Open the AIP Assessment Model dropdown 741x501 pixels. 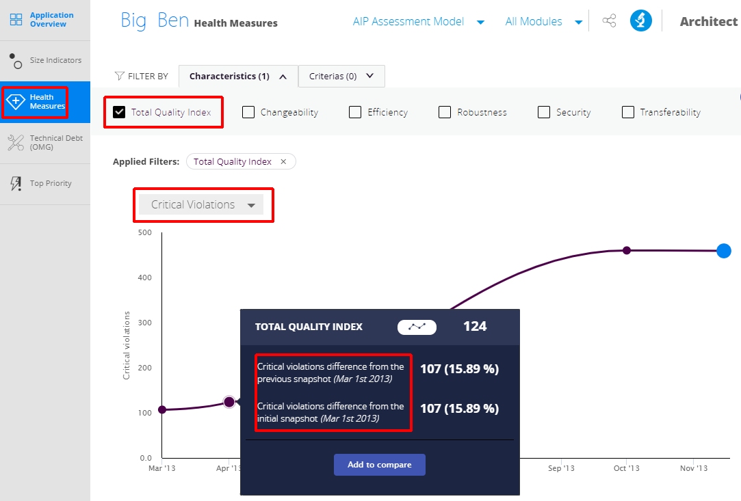(x=419, y=22)
